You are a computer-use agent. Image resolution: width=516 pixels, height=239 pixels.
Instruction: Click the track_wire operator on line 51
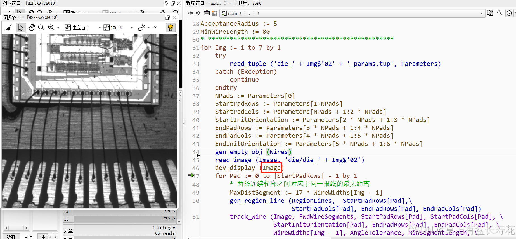click(248, 217)
